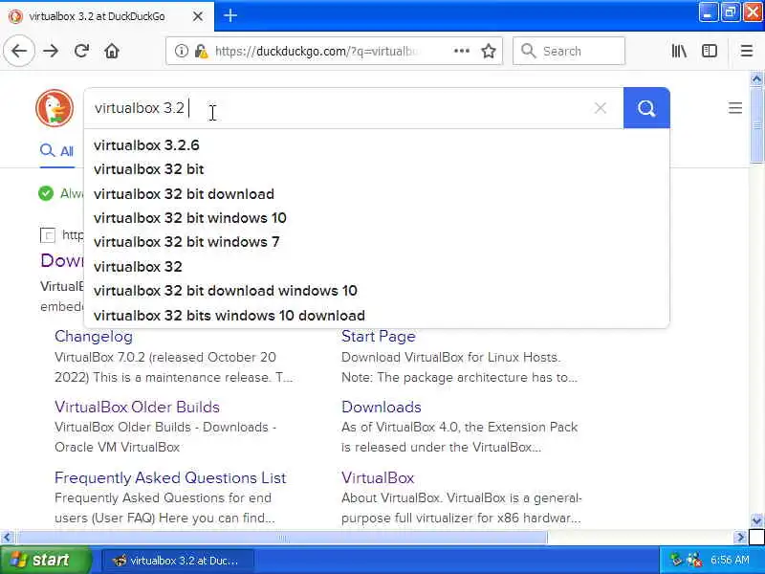Open a new browser tab with plus
Screen dimensions: 765x574
tap(230, 15)
